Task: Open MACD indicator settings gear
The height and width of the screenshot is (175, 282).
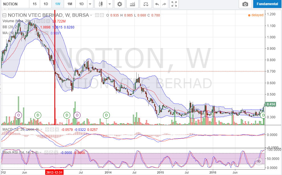Action: [52, 129]
